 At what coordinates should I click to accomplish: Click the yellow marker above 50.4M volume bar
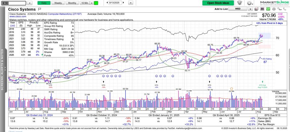(x=231, y=89)
